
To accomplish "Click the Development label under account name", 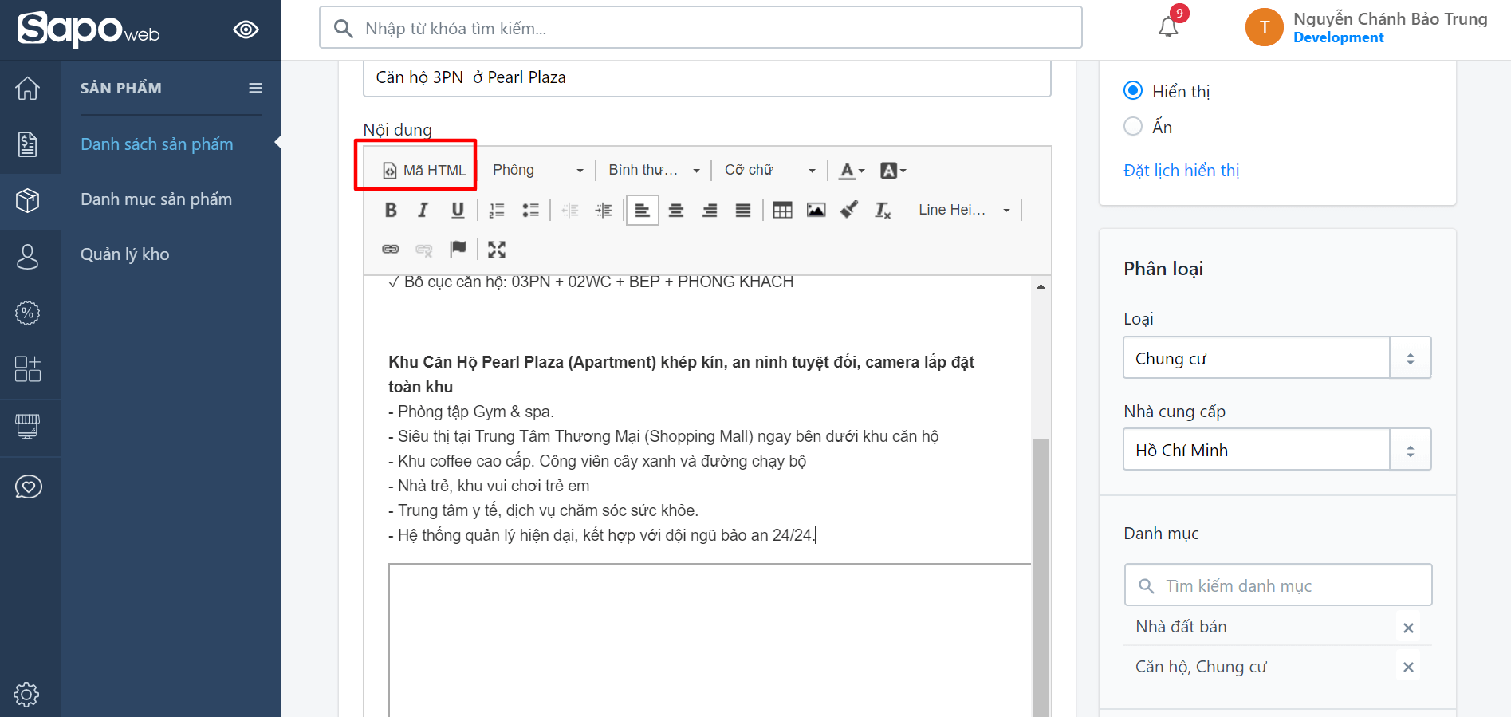I will tap(1339, 37).
